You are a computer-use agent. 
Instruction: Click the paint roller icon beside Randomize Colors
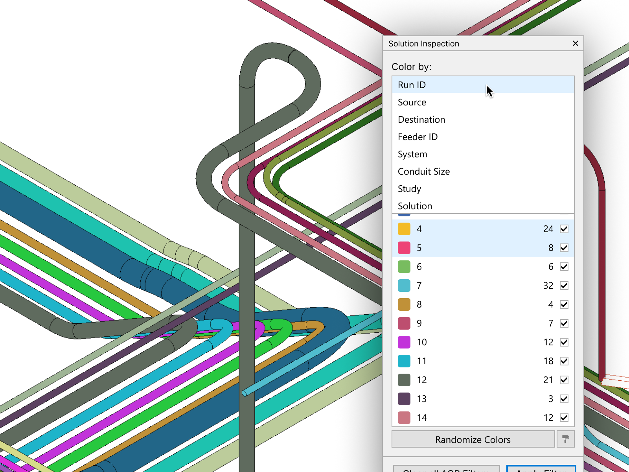[565, 439]
